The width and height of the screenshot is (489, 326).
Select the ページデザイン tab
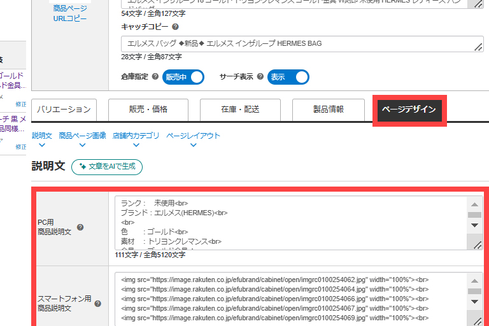(409, 110)
